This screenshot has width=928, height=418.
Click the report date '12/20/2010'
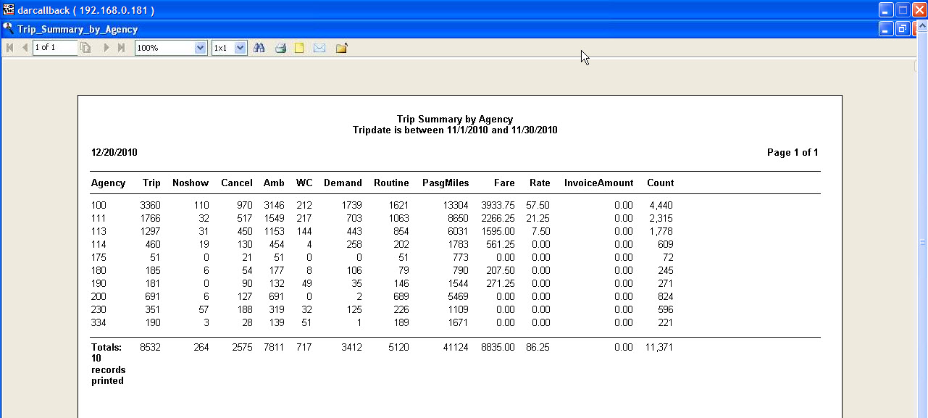[114, 153]
